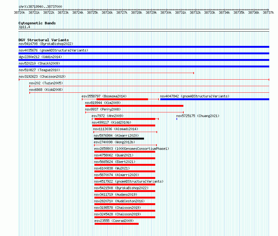Click the blue bar under nsv4047842

pyautogui.click(x=215, y=99)
